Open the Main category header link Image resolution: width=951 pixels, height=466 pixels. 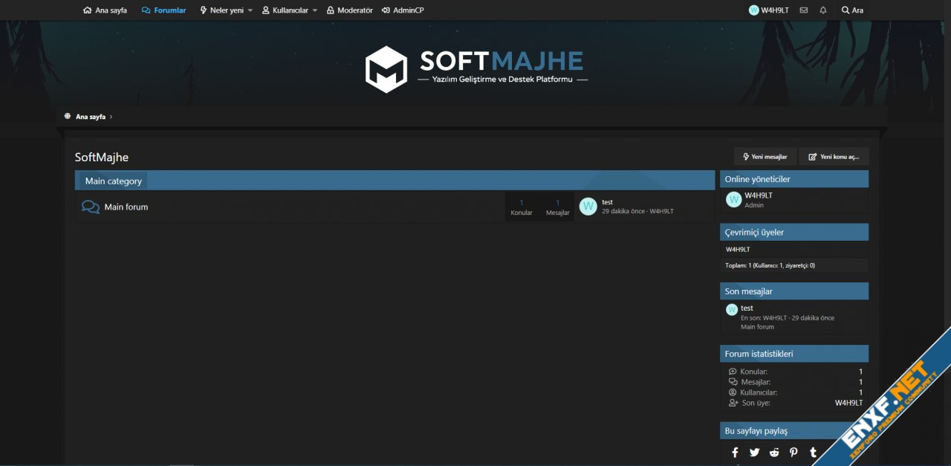coord(113,181)
